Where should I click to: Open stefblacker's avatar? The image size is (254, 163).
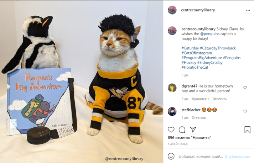[x=172, y=111]
